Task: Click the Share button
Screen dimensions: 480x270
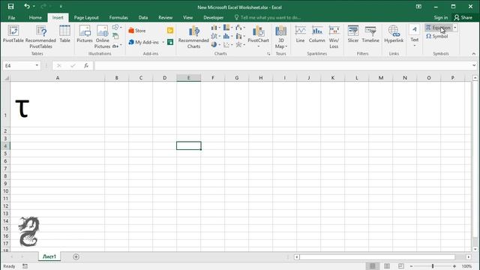Action: tap(463, 17)
